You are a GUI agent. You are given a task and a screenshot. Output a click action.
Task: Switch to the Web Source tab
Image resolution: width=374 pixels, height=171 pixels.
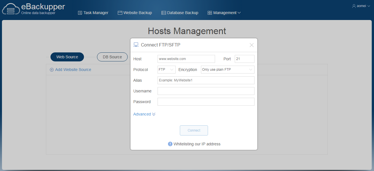[x=67, y=57]
